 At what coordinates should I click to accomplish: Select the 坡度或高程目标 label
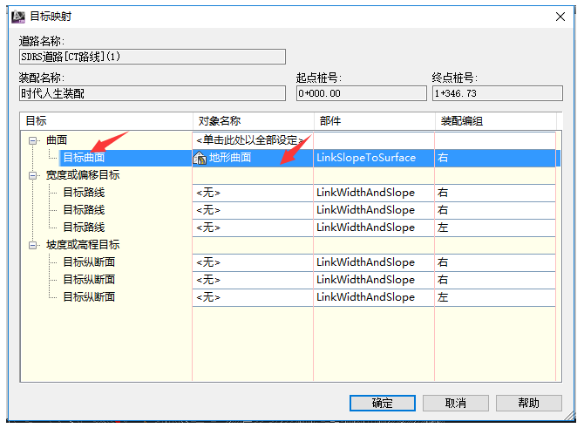pyautogui.click(x=83, y=245)
